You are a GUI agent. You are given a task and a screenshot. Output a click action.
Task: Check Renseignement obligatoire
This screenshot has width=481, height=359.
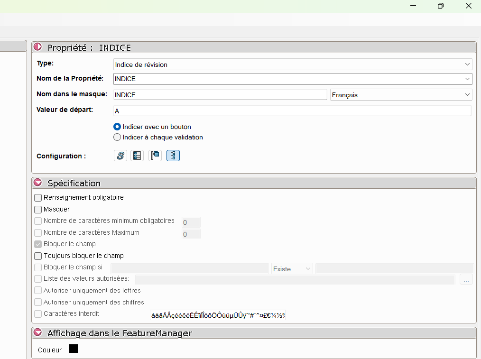pos(38,198)
